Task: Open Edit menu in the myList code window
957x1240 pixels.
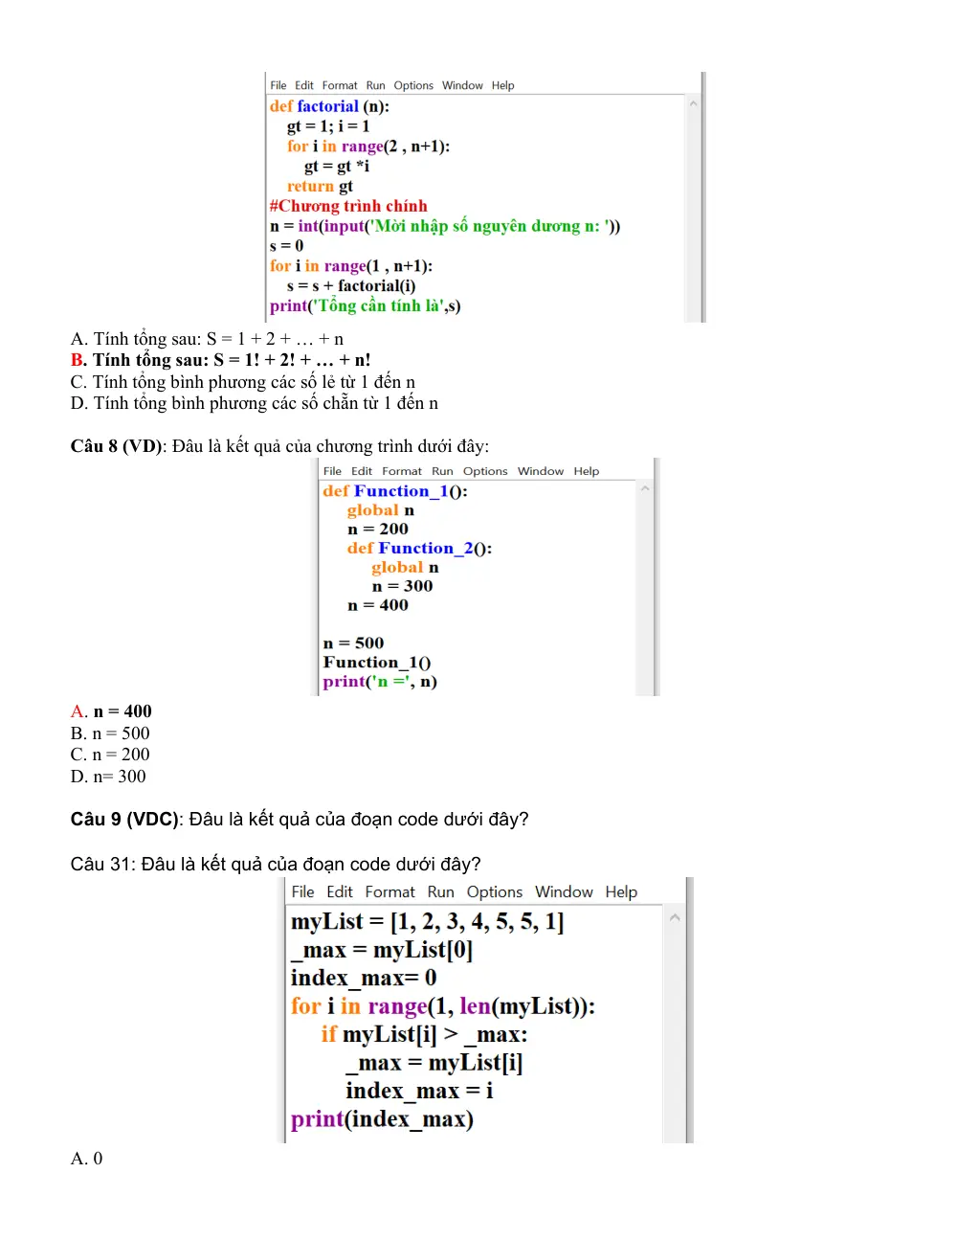Action: (340, 891)
